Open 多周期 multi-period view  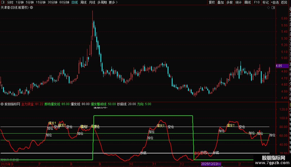[102, 2]
